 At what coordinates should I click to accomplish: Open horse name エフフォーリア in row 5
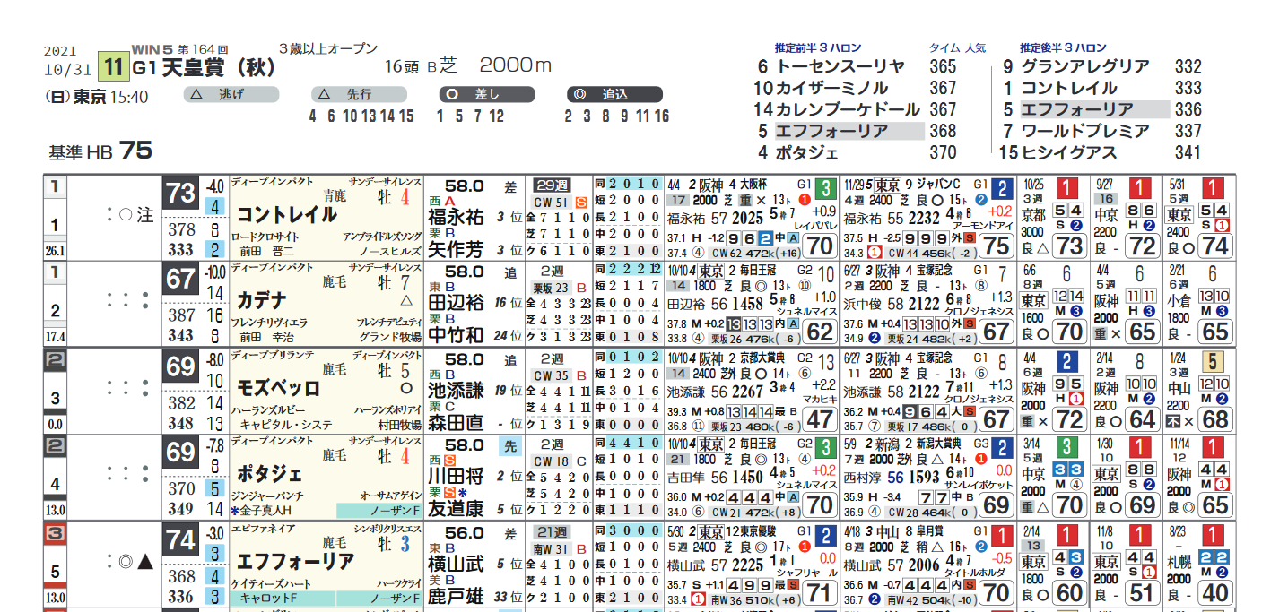coord(295,562)
